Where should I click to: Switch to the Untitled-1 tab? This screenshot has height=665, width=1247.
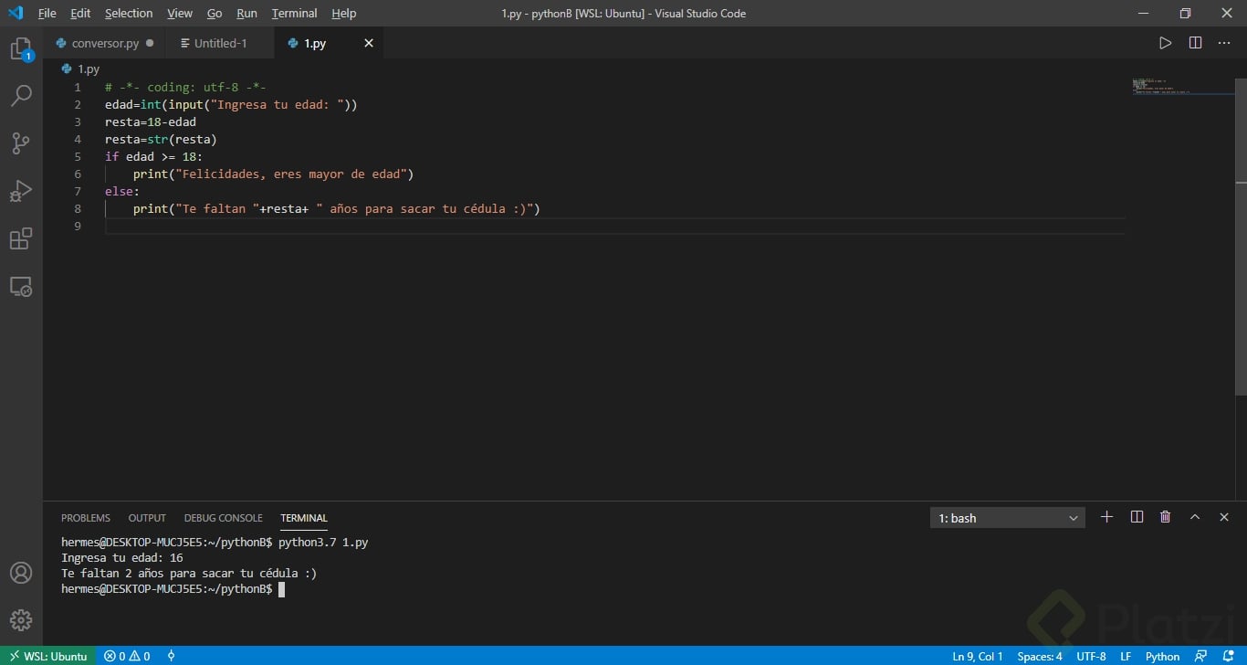pos(220,43)
